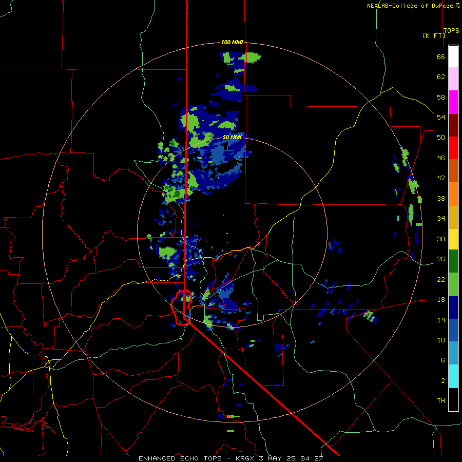
Task: Click the black TH legend swatch
Action: [x=453, y=399]
